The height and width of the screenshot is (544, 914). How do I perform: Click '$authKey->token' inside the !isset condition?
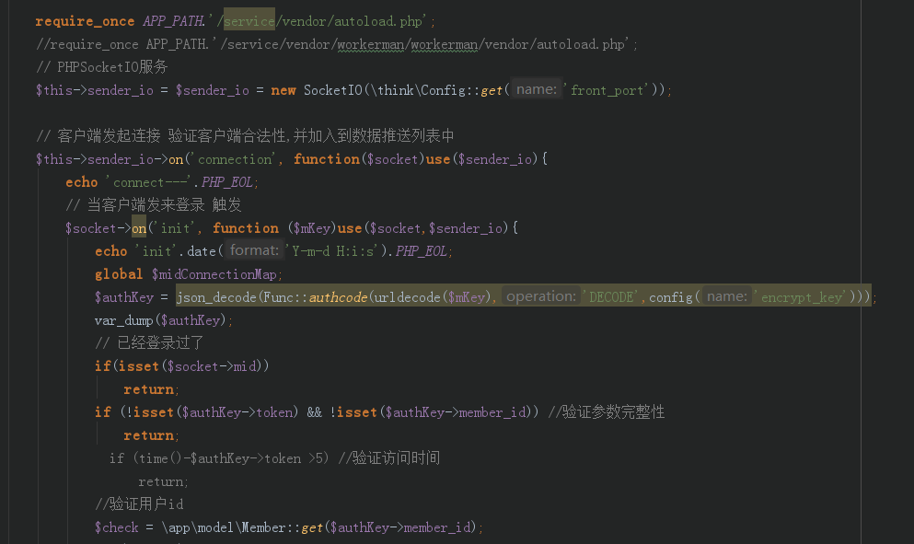tap(237, 412)
